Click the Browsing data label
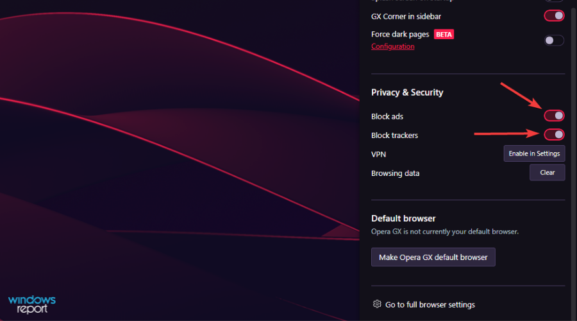This screenshot has width=577, height=321. pos(395,173)
